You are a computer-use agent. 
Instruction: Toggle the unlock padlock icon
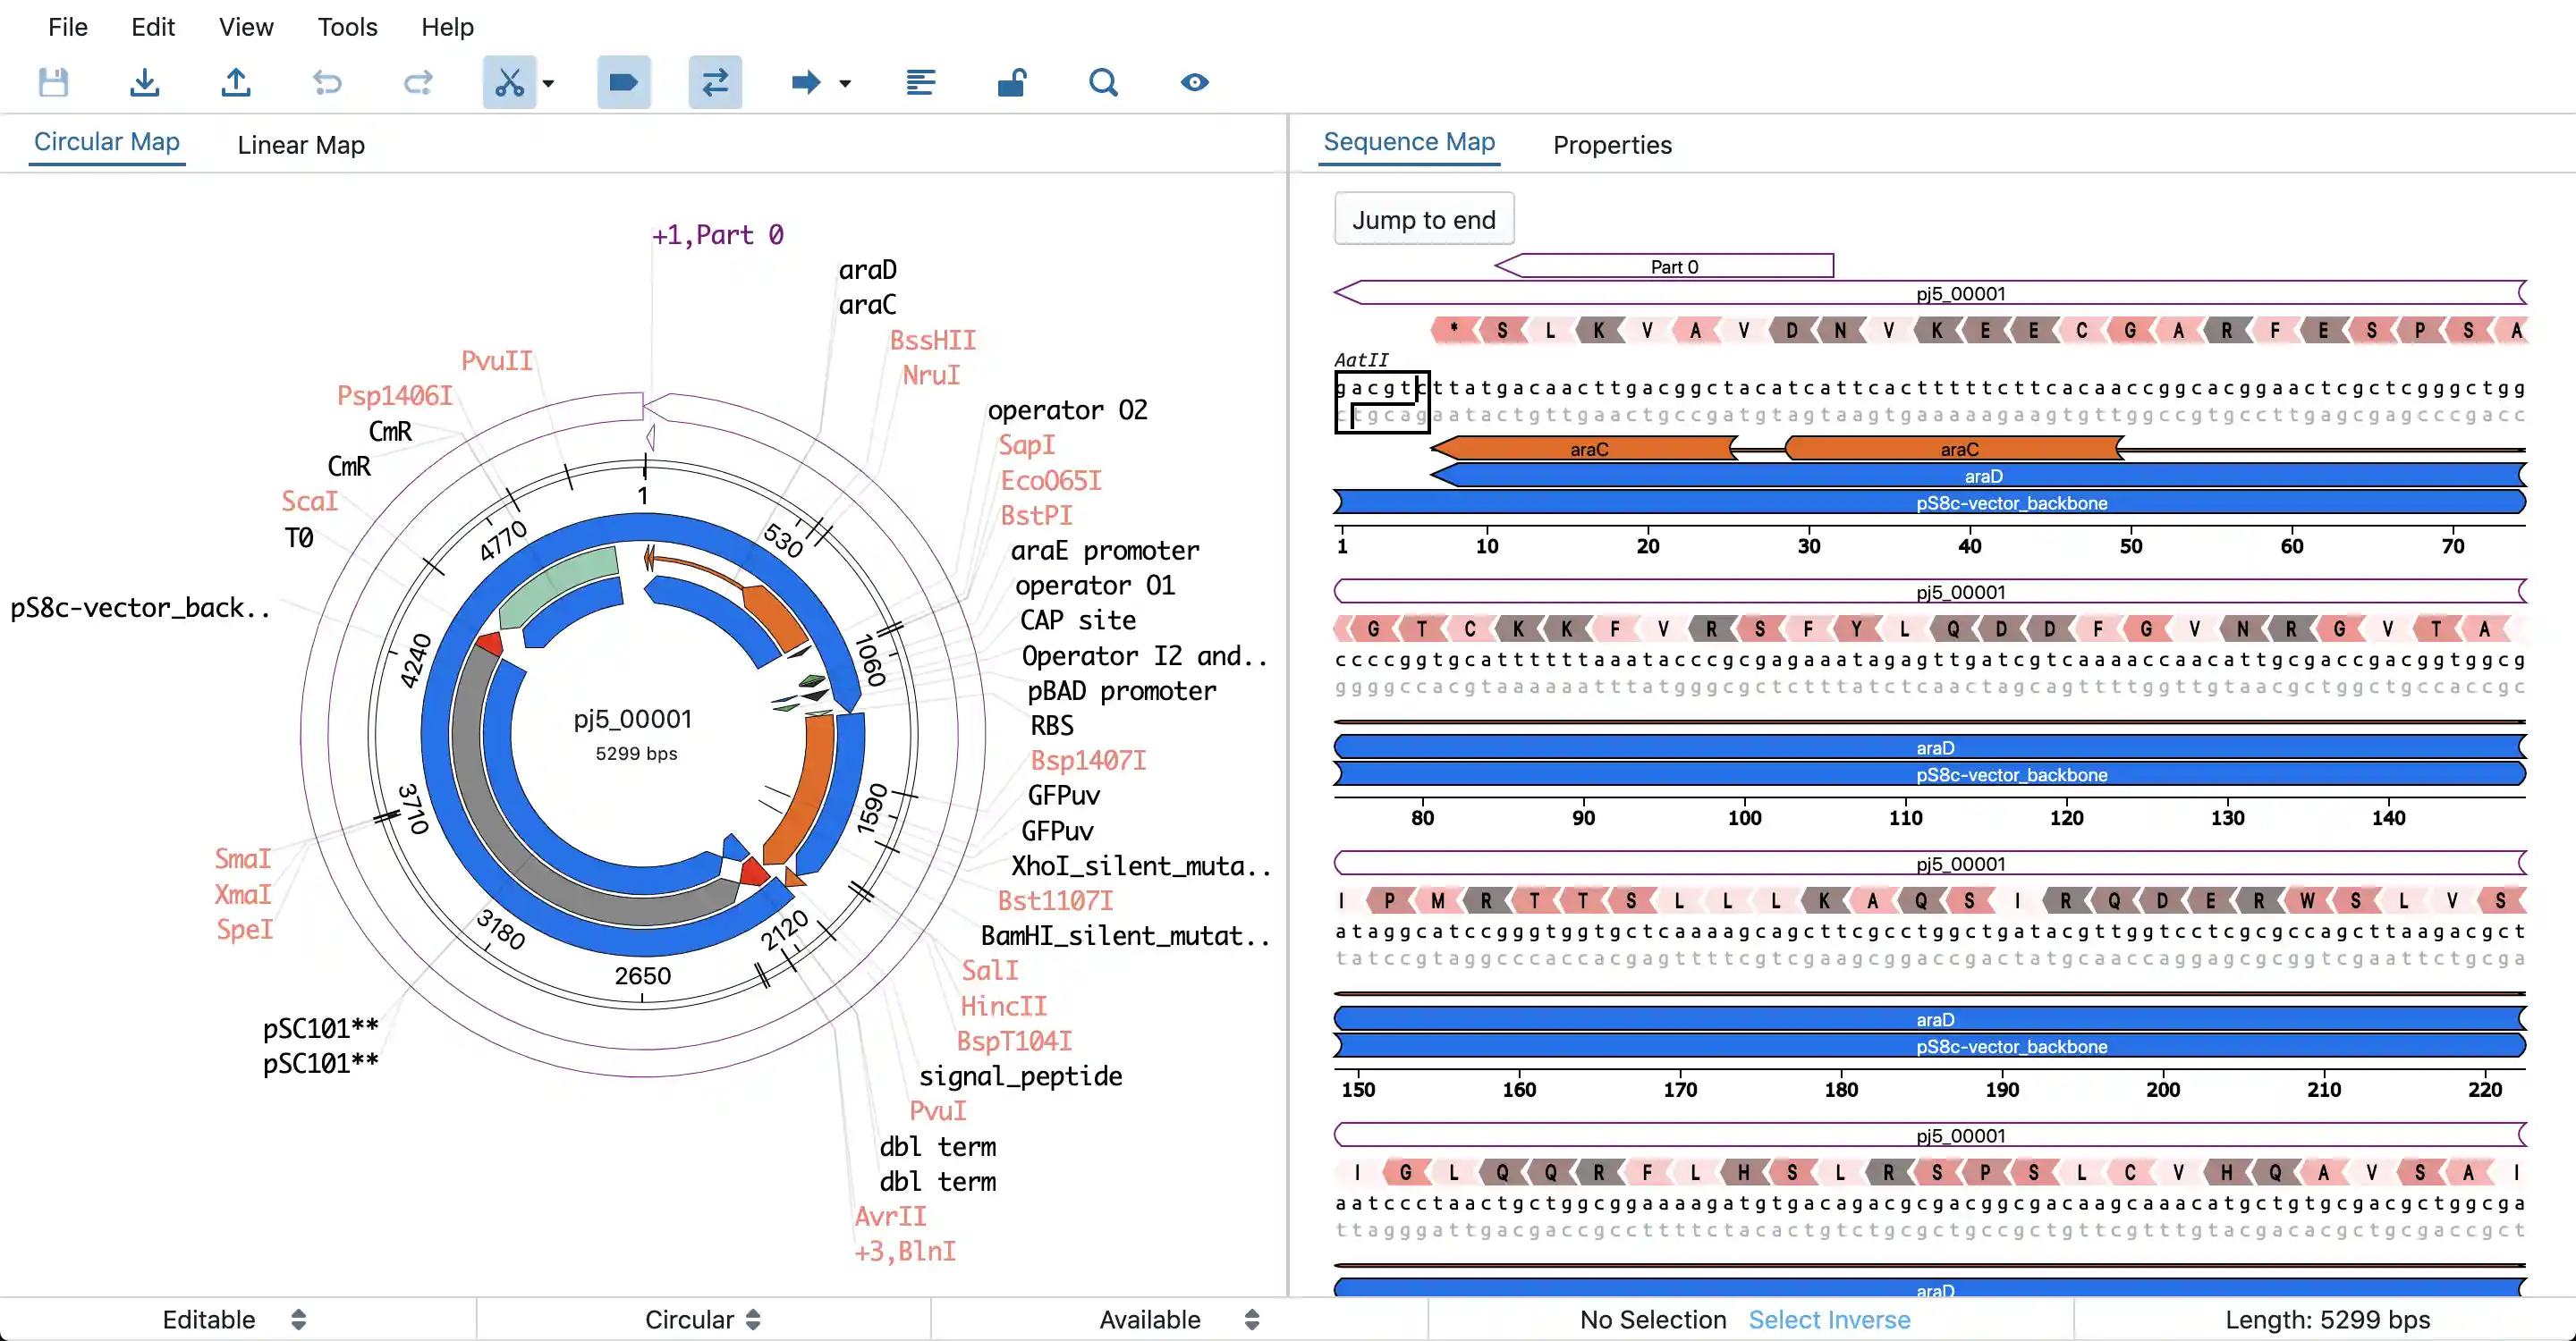pos(1012,82)
